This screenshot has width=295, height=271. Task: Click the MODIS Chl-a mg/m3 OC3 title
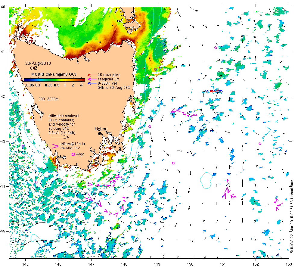(x=54, y=74)
